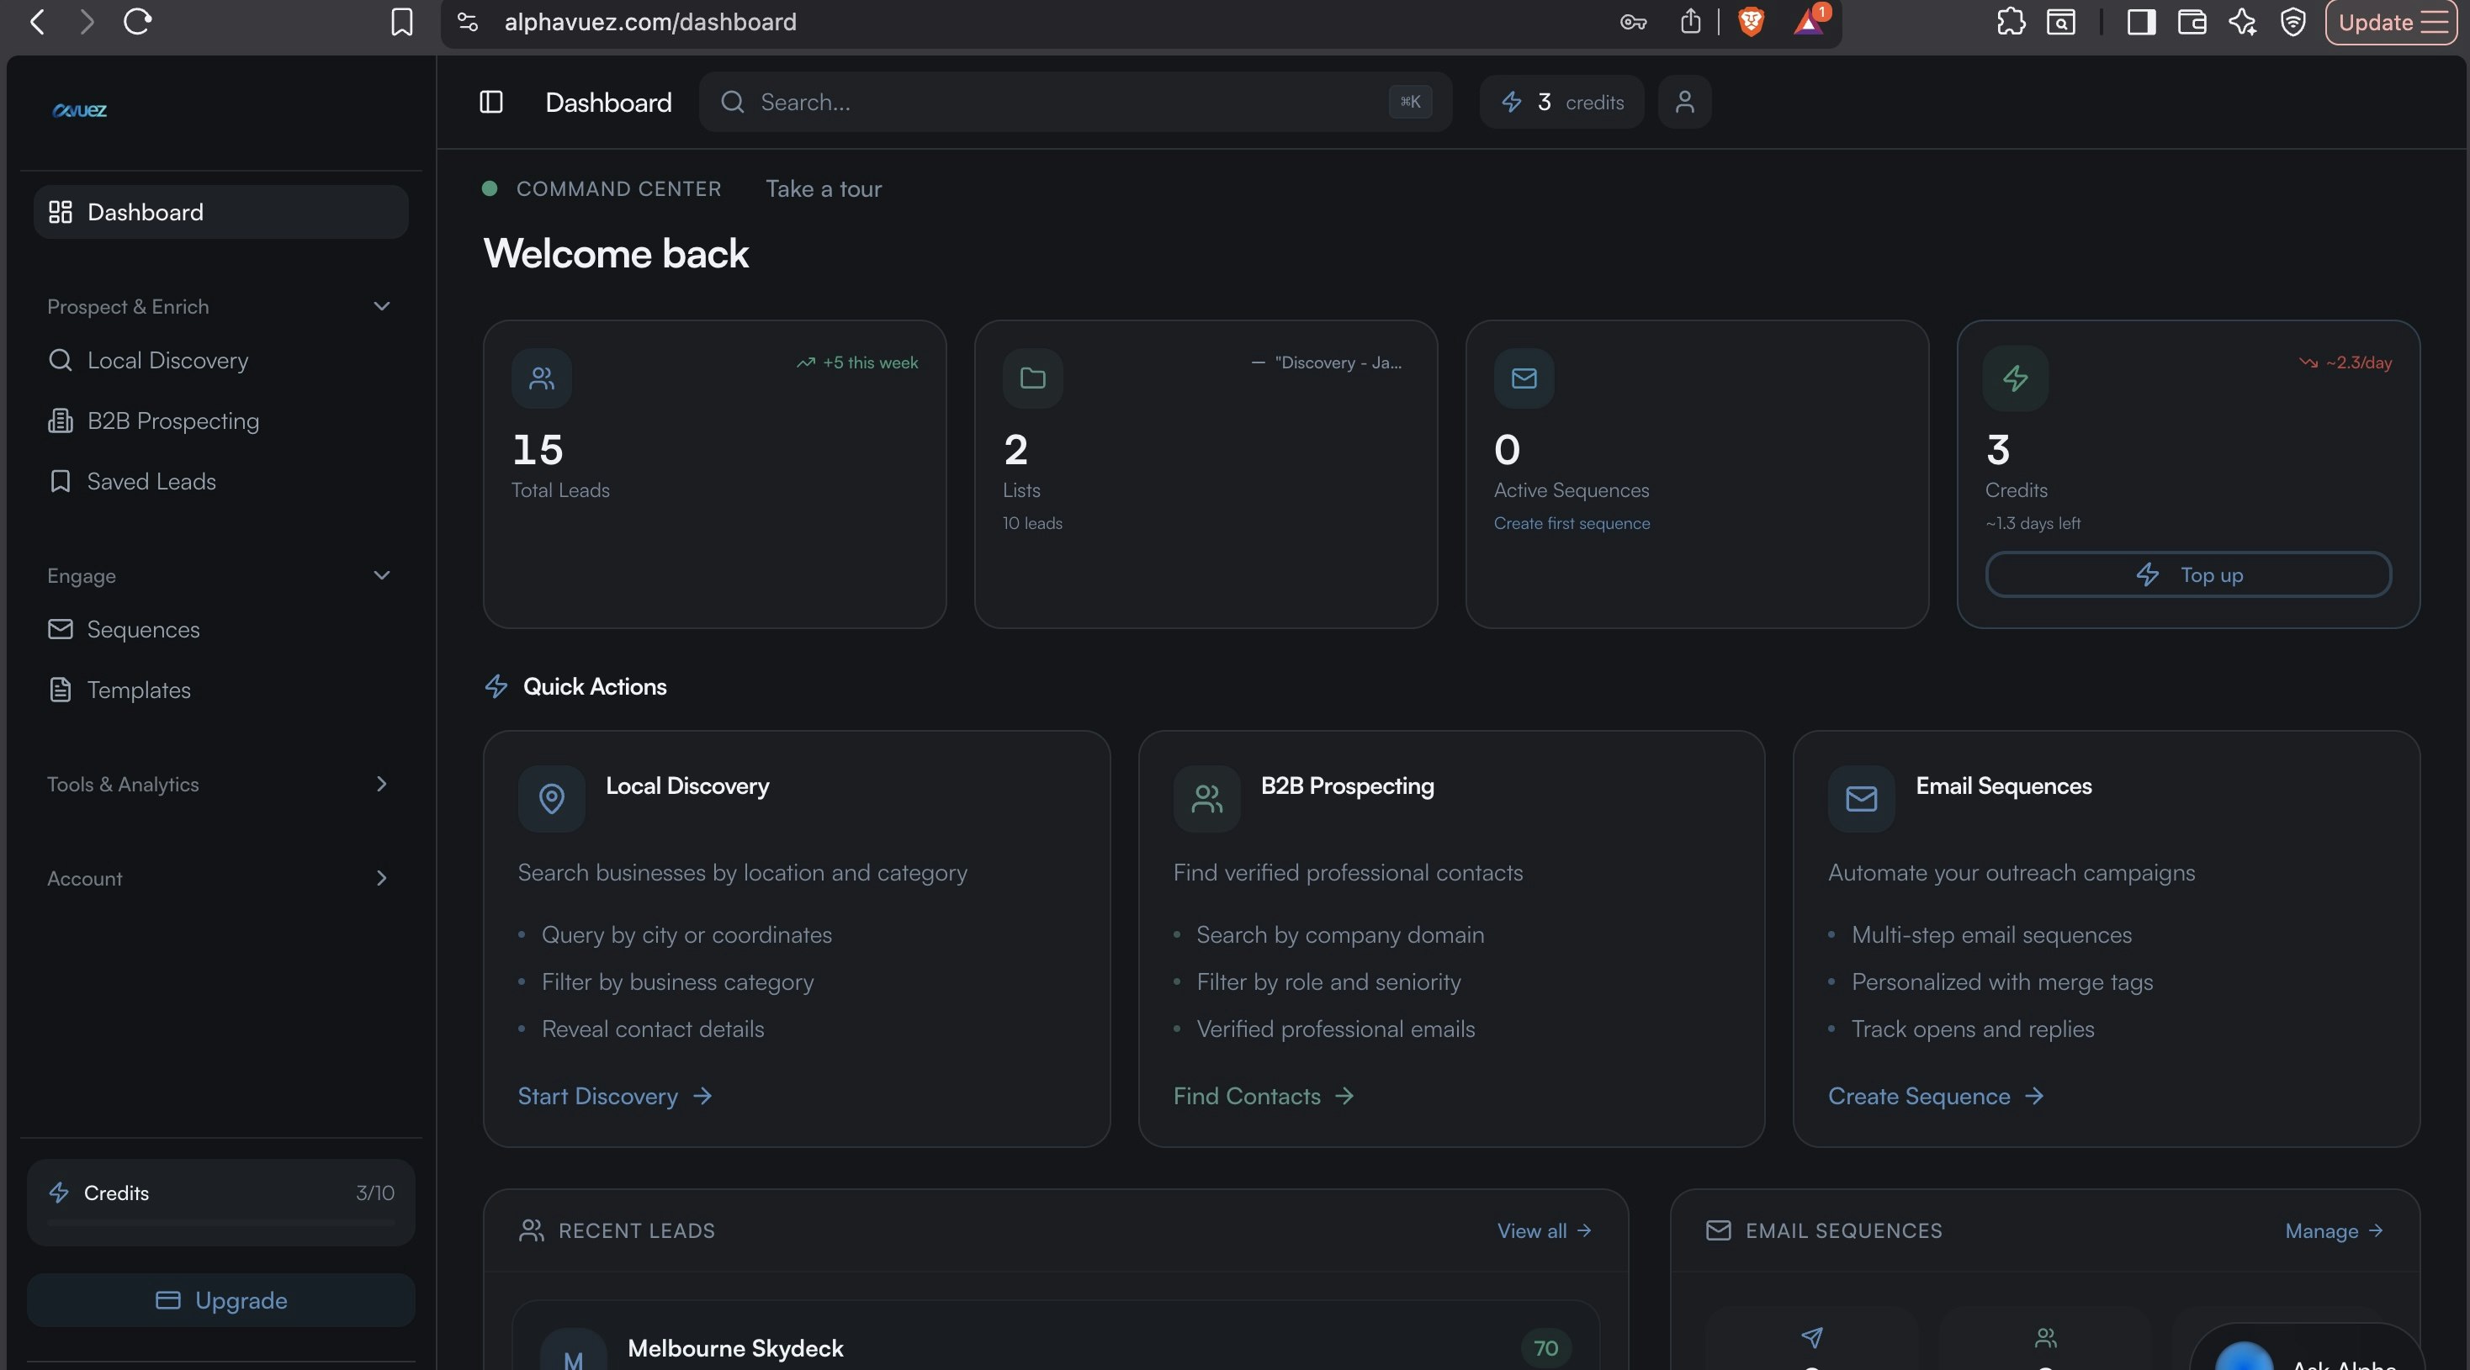Click the Brave Shields lion icon
The height and width of the screenshot is (1370, 2470).
(1751, 21)
